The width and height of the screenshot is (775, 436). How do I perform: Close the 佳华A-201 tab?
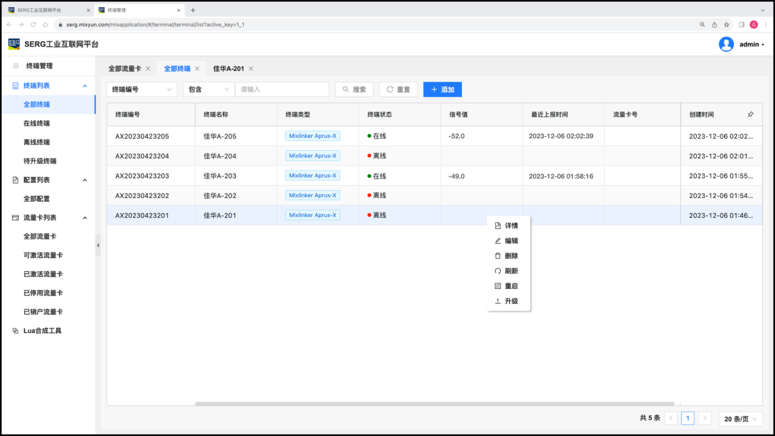coord(251,69)
